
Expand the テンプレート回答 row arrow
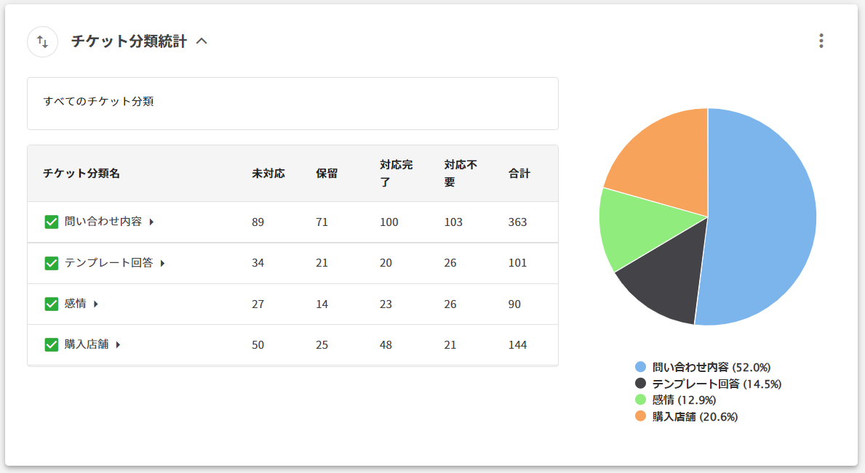point(163,263)
